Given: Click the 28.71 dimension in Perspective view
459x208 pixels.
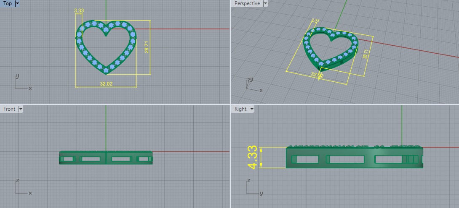Looking at the screenshot, I should (365, 54).
